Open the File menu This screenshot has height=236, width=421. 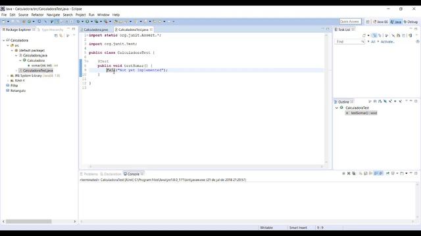4,14
